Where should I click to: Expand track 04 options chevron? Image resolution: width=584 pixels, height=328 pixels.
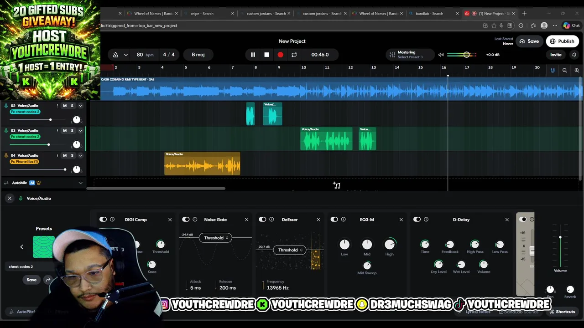[80, 155]
